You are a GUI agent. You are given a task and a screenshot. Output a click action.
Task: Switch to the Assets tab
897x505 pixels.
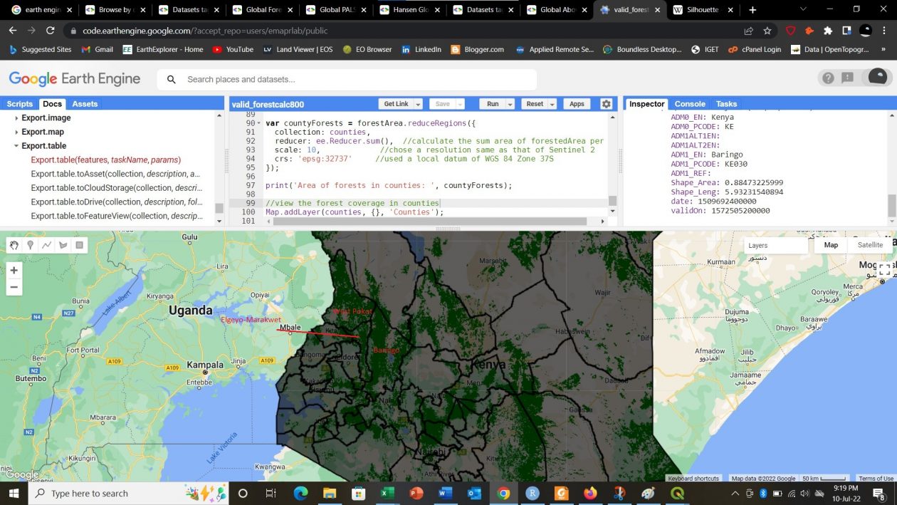tap(85, 104)
